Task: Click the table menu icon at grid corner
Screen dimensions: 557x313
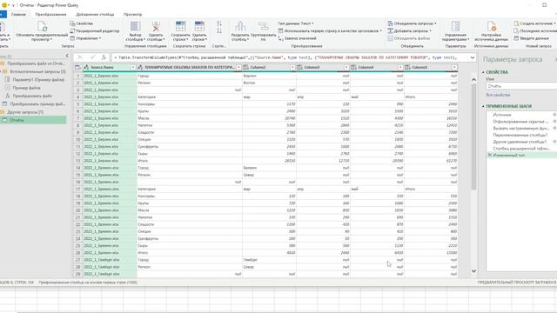Action: [77, 68]
